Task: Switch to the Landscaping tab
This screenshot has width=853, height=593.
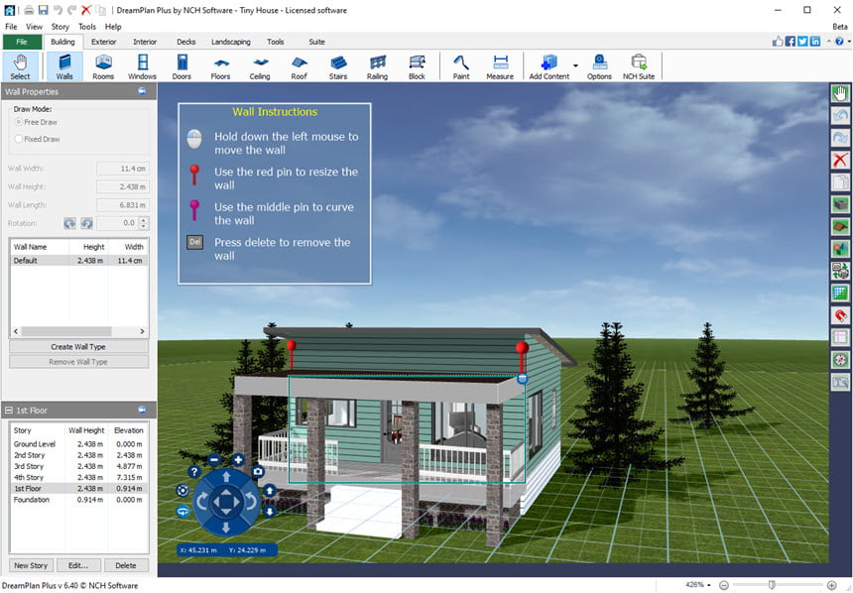Action: [x=231, y=42]
